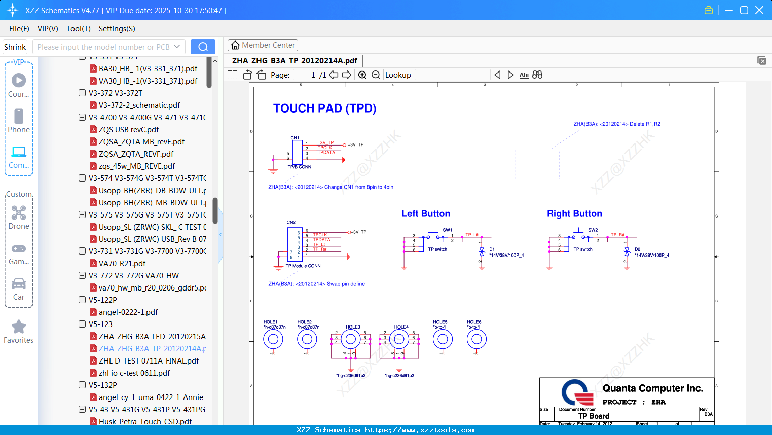Rotate page counterclockwise
This screenshot has width=772, height=435.
coord(247,75)
